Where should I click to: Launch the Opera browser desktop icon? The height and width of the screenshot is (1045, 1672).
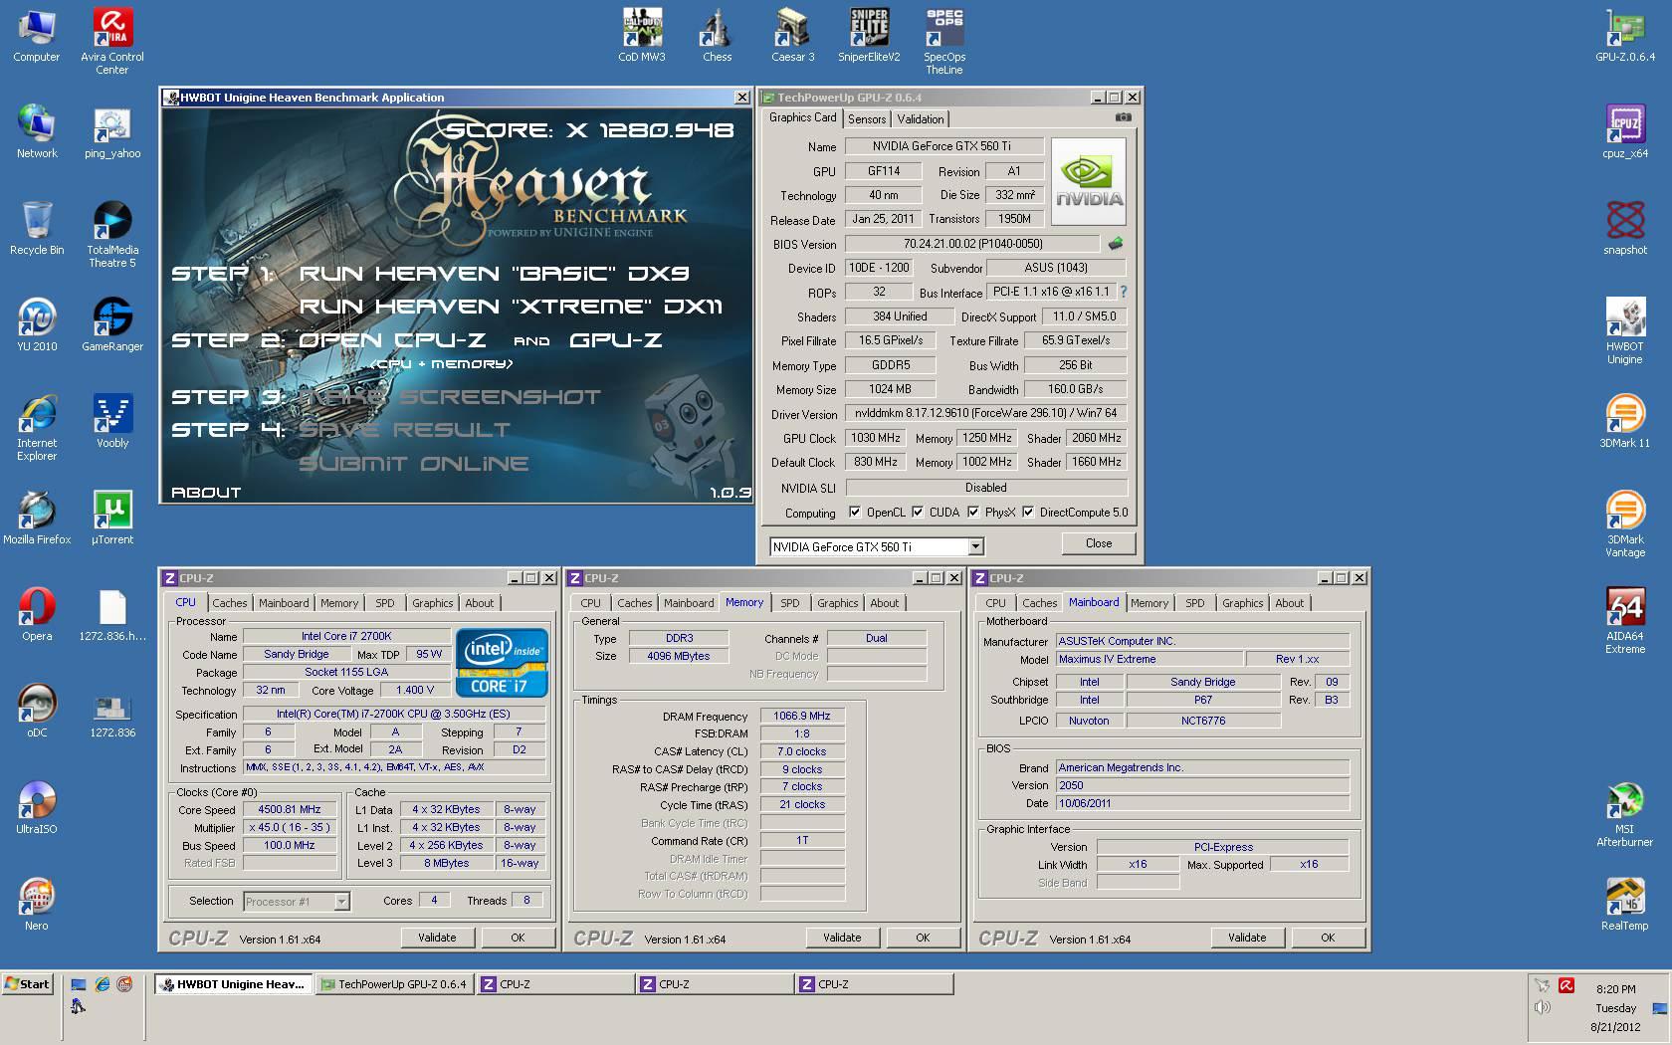[x=37, y=614]
